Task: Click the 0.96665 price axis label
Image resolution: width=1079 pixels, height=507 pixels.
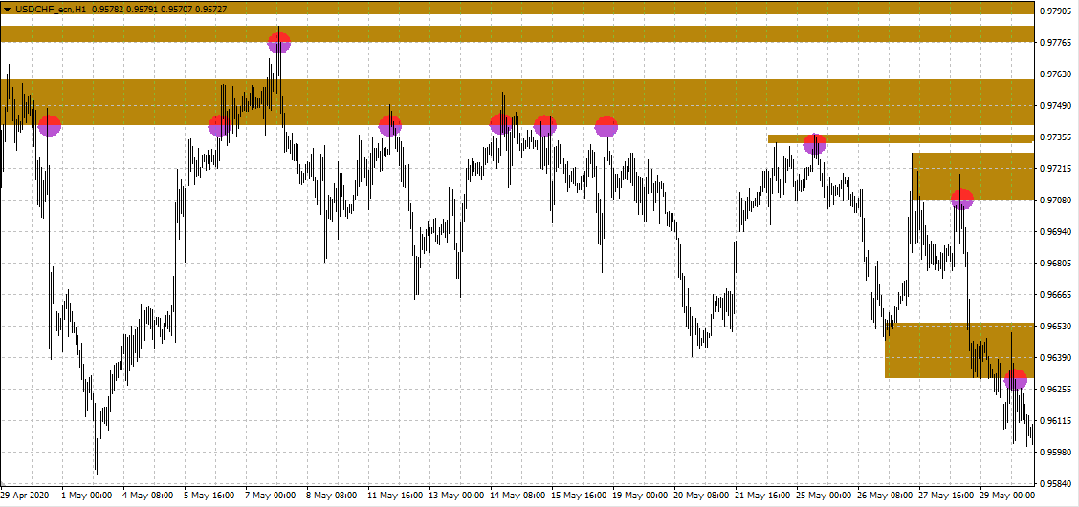Action: 1056,295
